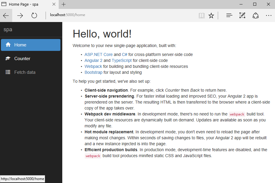Open the Share icon in toolbar

(x=256, y=15)
